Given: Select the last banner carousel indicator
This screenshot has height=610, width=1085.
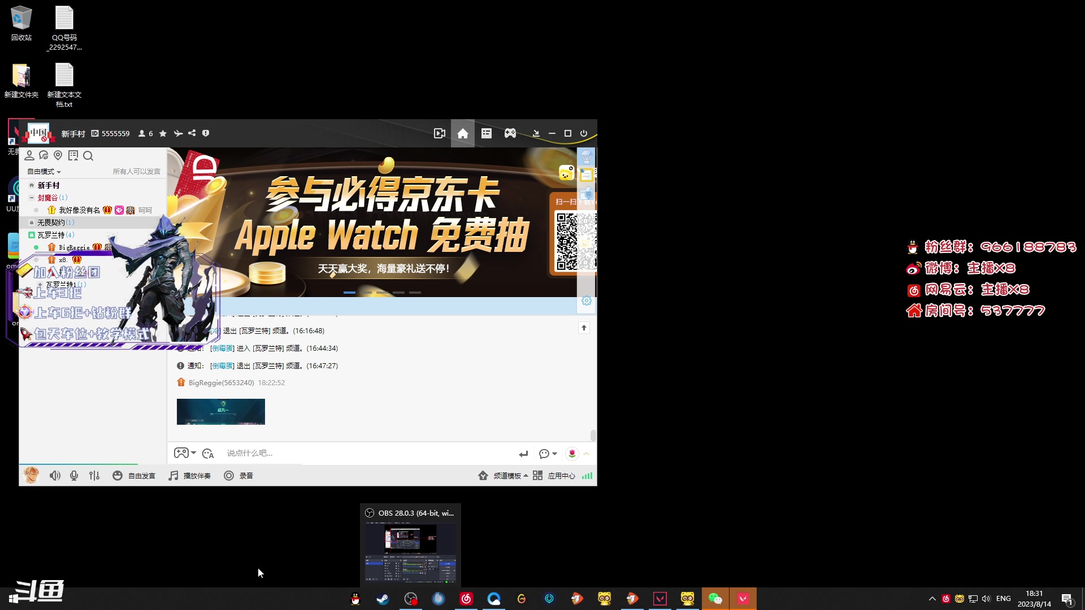Looking at the screenshot, I should click(415, 293).
